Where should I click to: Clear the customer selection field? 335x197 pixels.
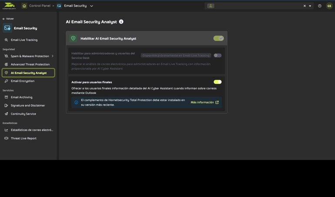tap(305, 6)
